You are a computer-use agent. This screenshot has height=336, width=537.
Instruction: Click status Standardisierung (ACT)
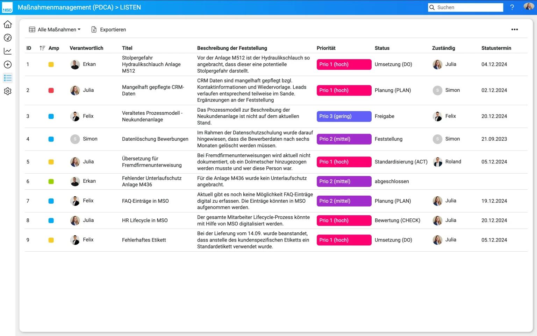pyautogui.click(x=401, y=162)
